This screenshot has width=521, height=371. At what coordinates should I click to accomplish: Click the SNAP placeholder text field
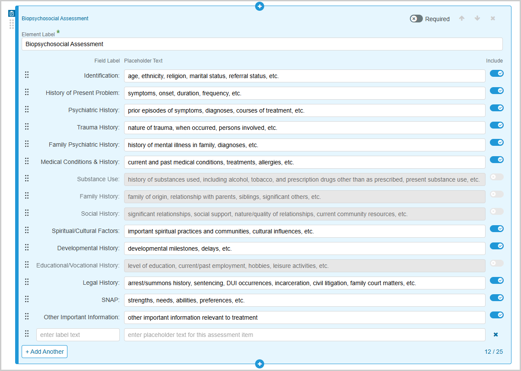(305, 300)
